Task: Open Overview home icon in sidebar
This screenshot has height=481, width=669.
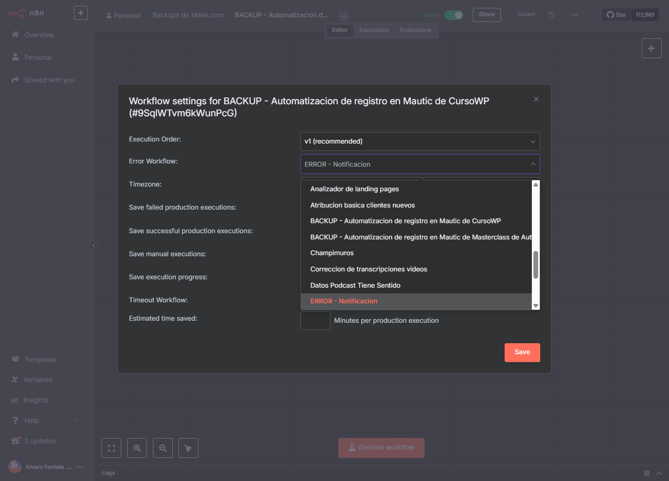Action: pos(15,35)
